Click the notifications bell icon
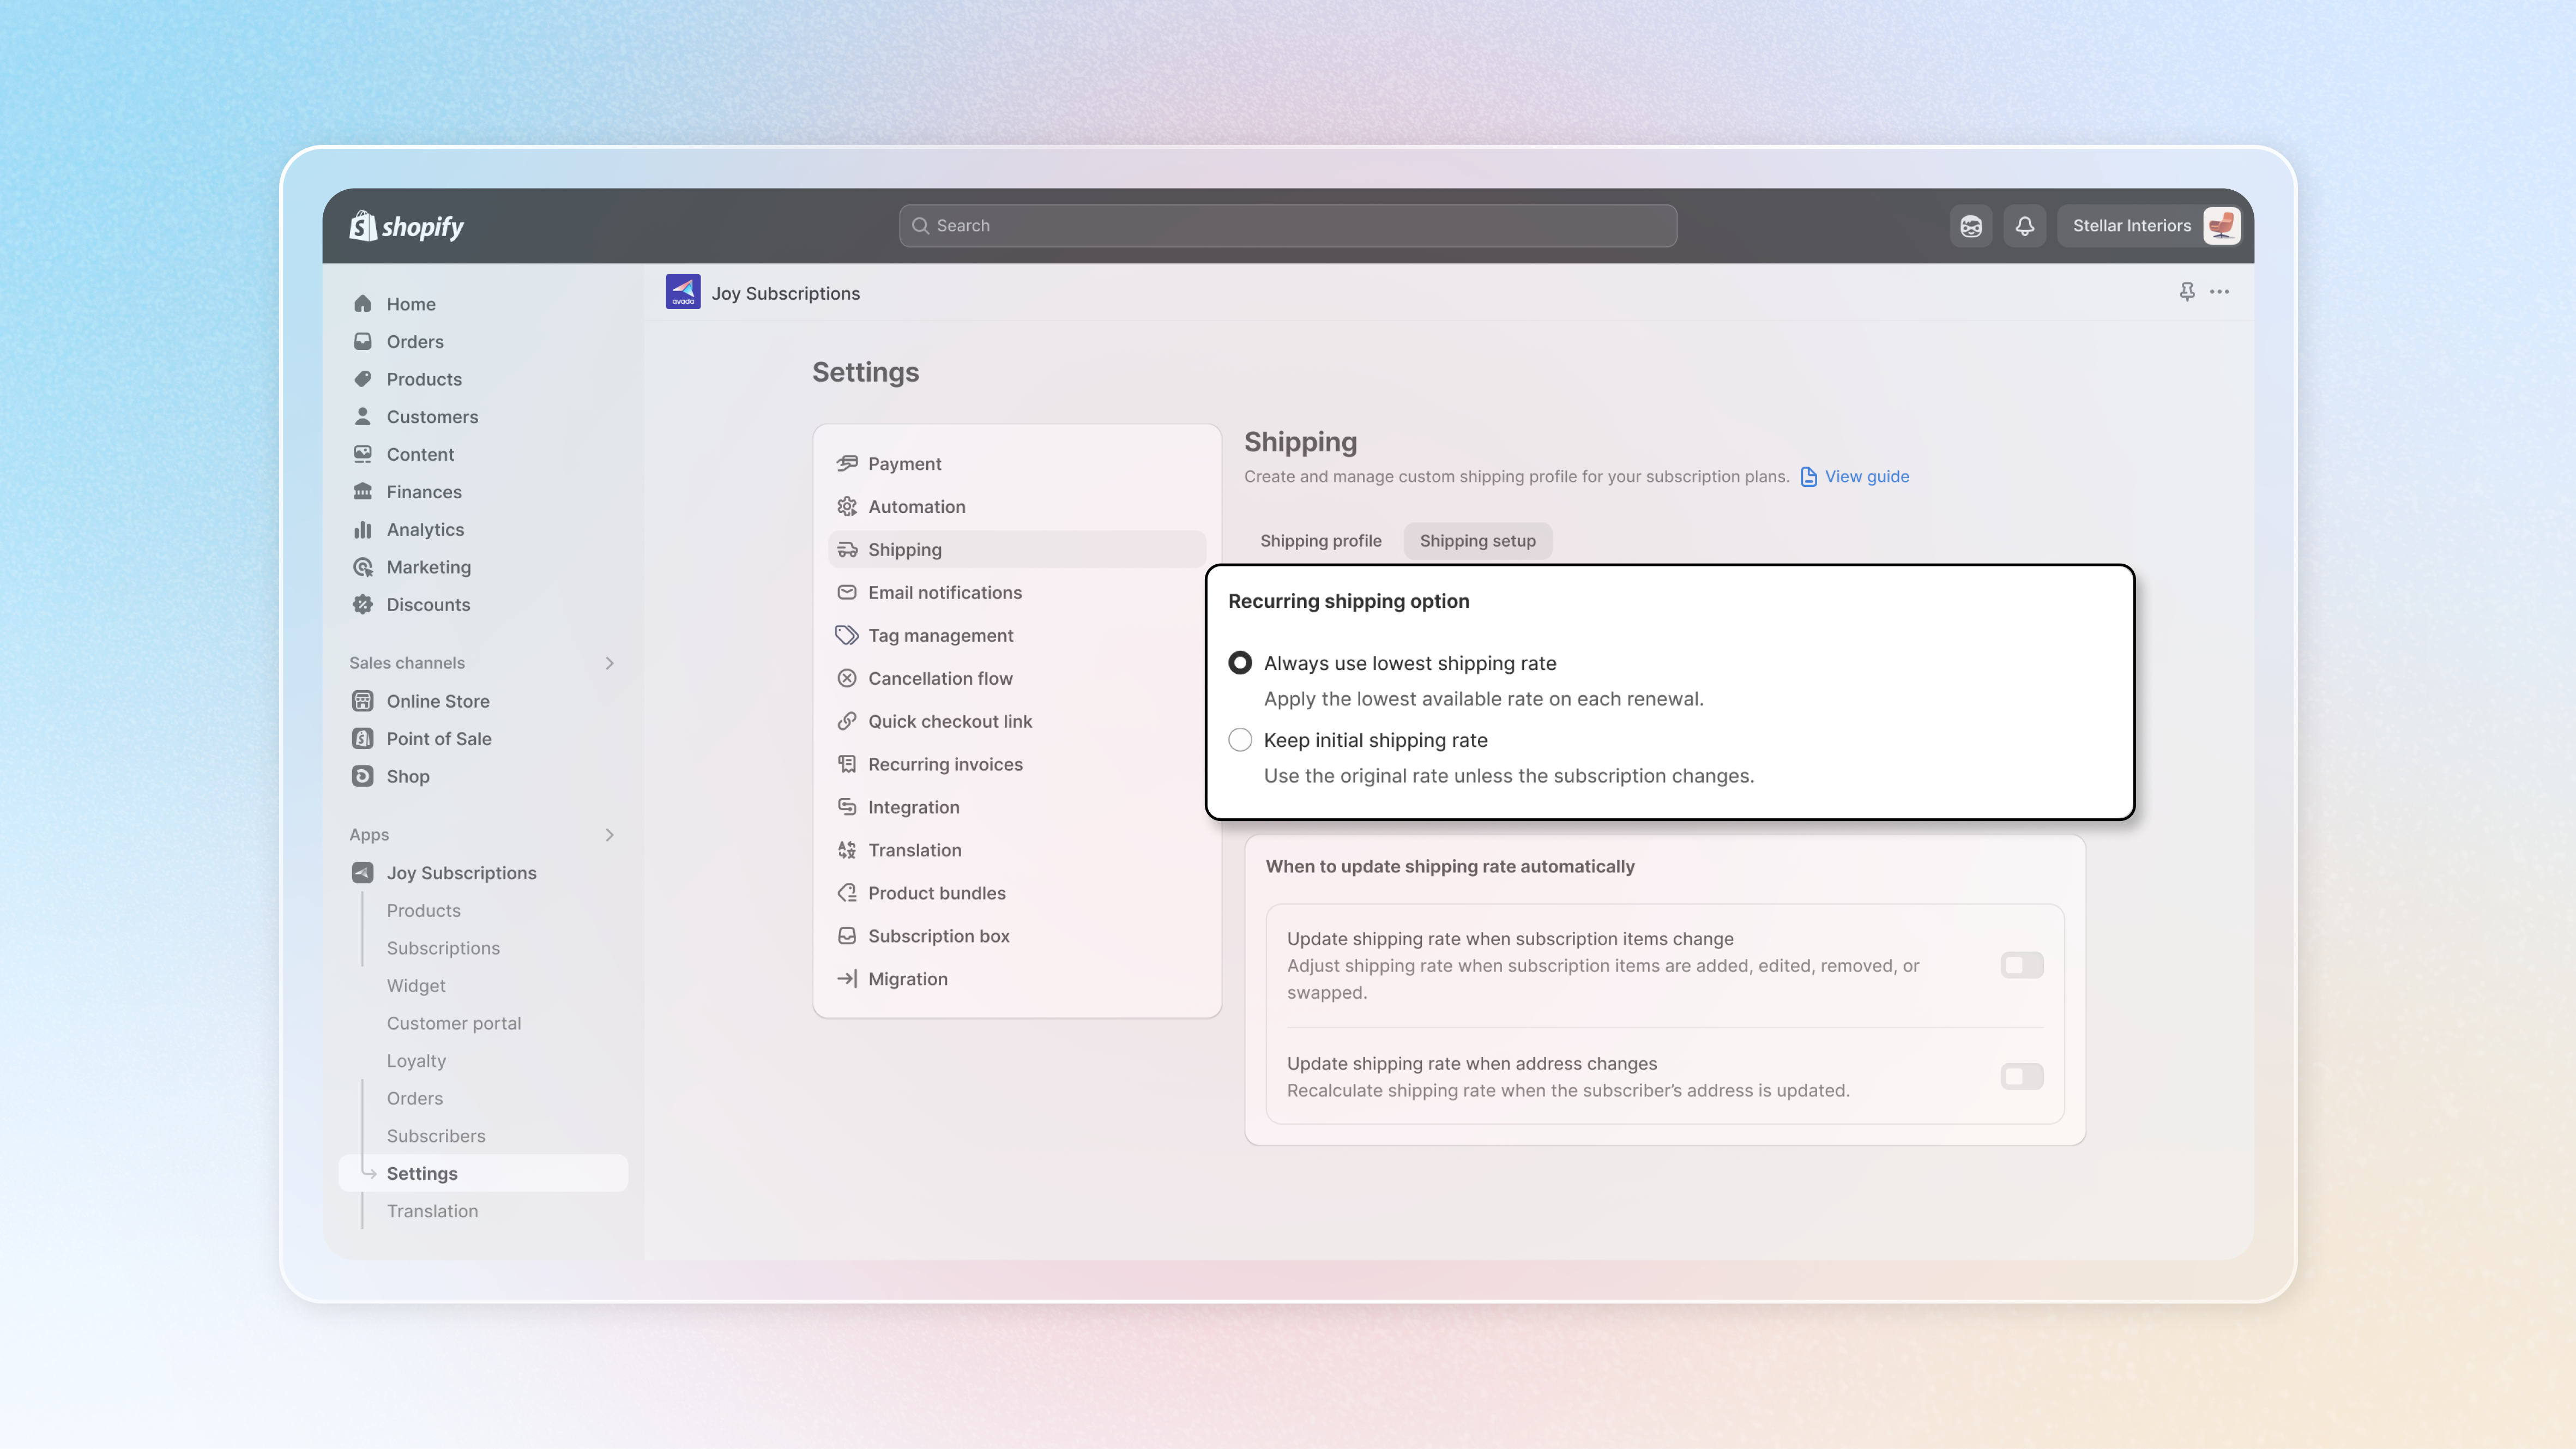Screen dimensions: 2576x1449 tap(2024, 226)
